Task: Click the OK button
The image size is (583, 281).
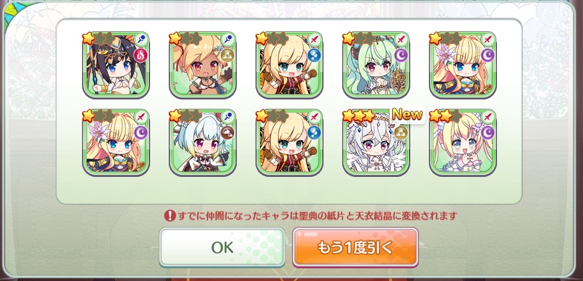Action: pos(222,247)
